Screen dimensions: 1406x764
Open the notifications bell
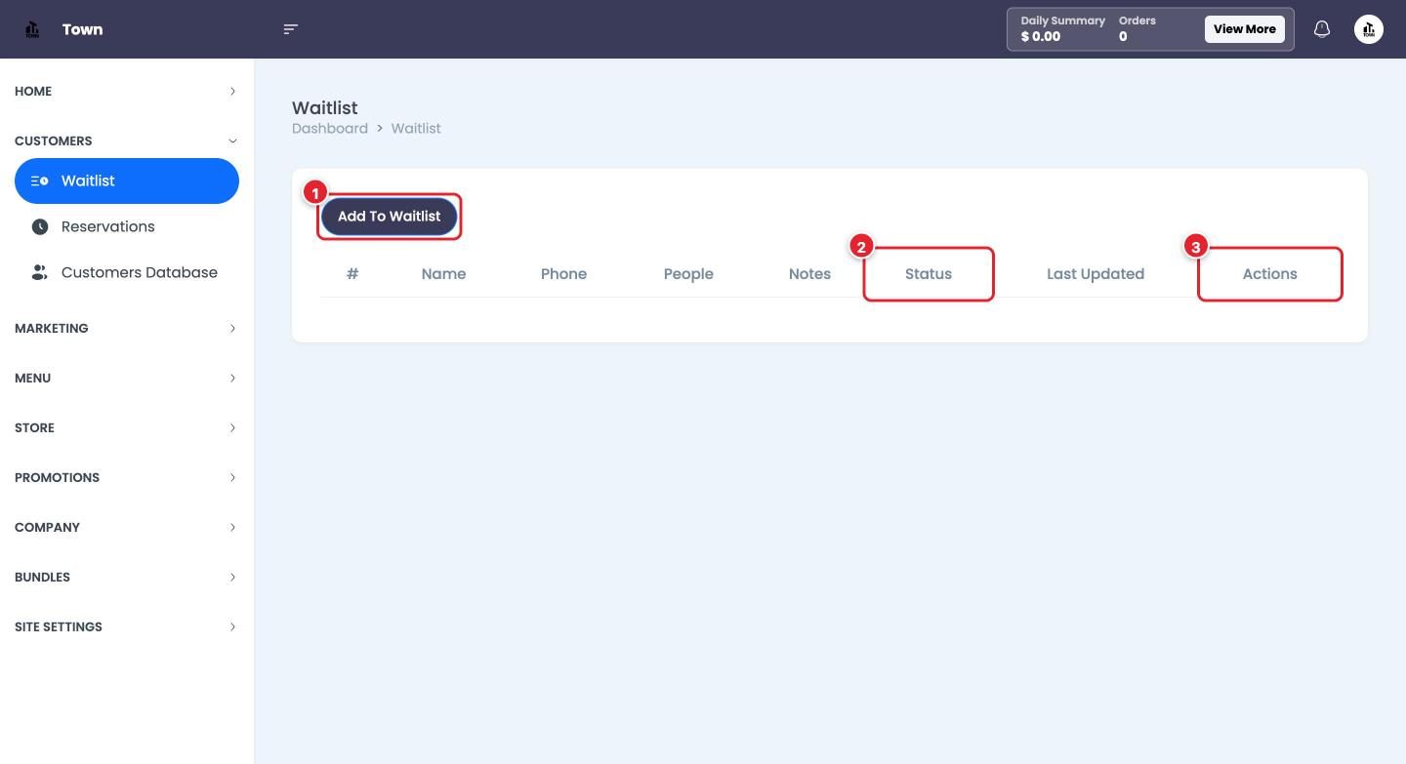(1322, 29)
